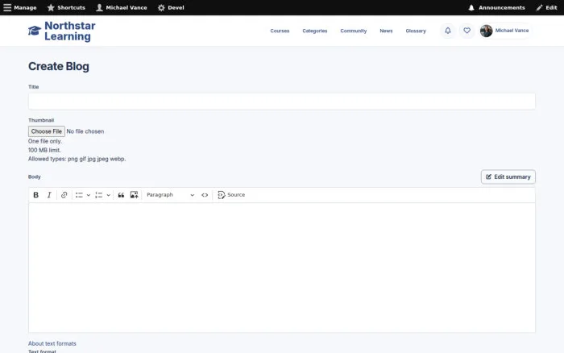Viewport: 564px width, 353px height.
Task: Click inside the Body text area
Action: (x=282, y=268)
